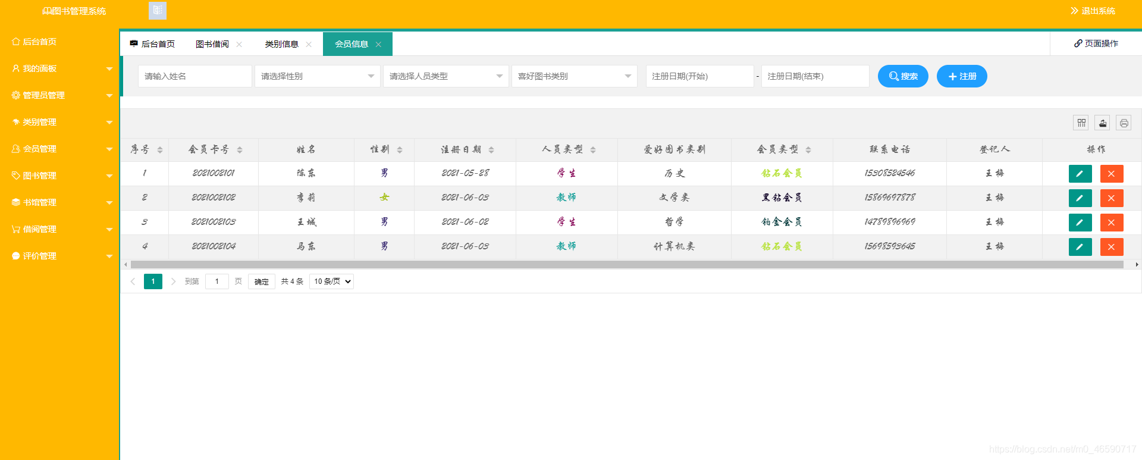Image resolution: width=1142 pixels, height=460 pixels.
Task: Expand 借阅管理 sidebar menu
Action: point(59,229)
